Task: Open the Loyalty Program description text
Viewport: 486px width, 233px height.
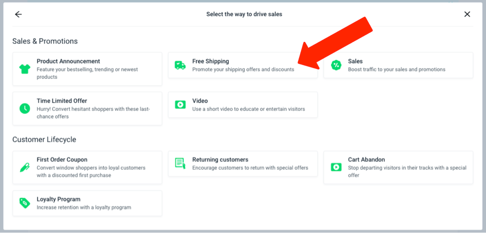Action: click(84, 207)
